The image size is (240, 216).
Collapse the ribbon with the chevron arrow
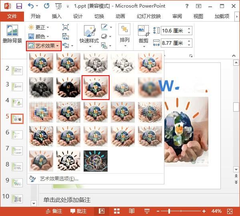pos(234,56)
